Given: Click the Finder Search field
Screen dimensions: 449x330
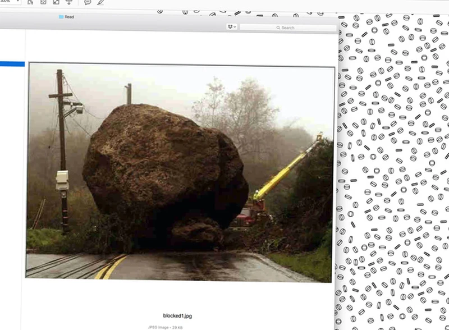Looking at the screenshot, I should pos(288,28).
